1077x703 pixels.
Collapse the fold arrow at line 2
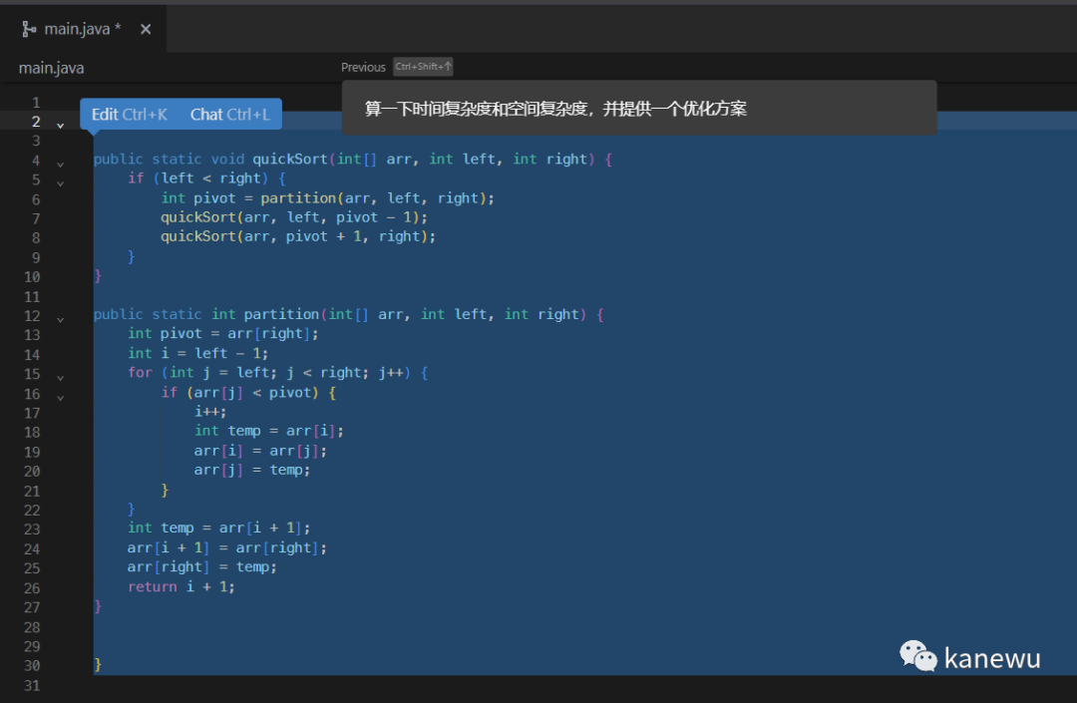coord(60,126)
